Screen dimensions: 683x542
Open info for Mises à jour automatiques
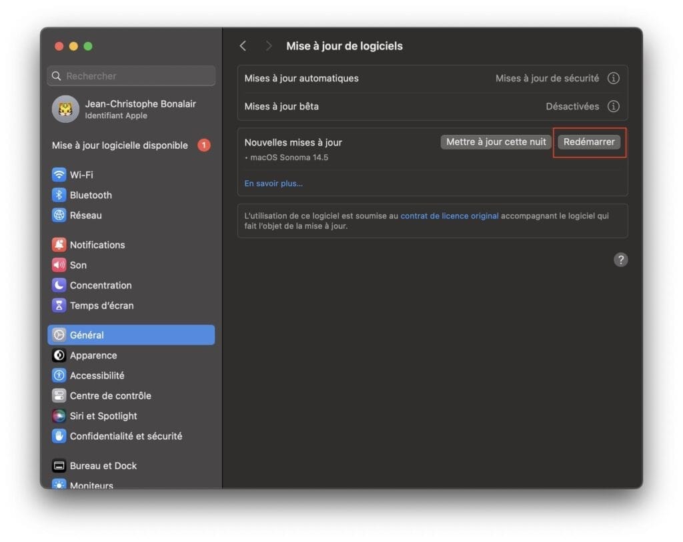point(613,78)
